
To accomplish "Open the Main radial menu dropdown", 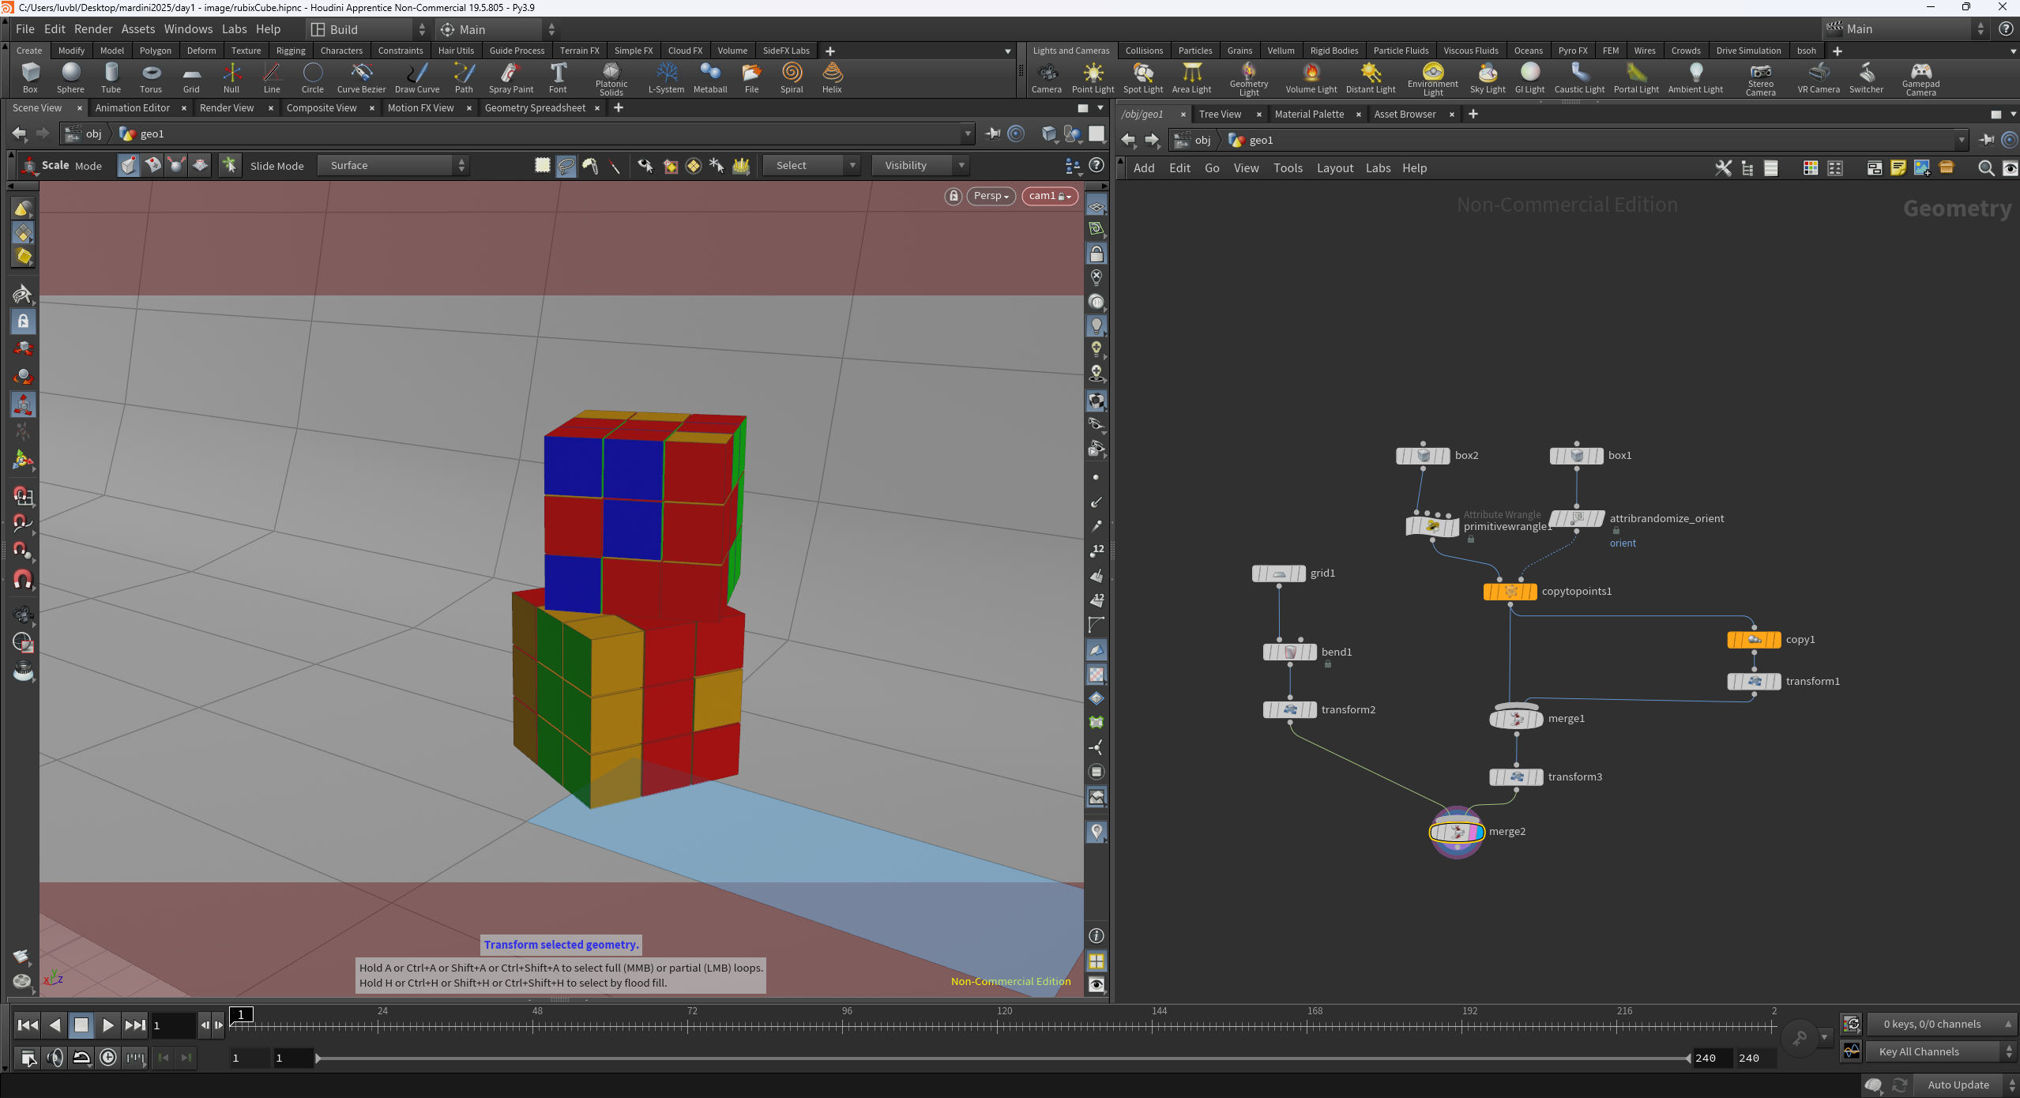I will [498, 29].
